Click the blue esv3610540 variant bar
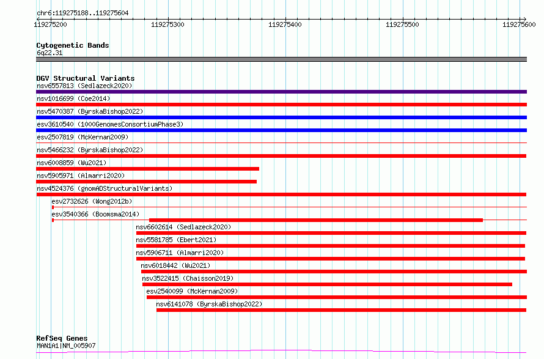544x359 pixels. (281, 130)
